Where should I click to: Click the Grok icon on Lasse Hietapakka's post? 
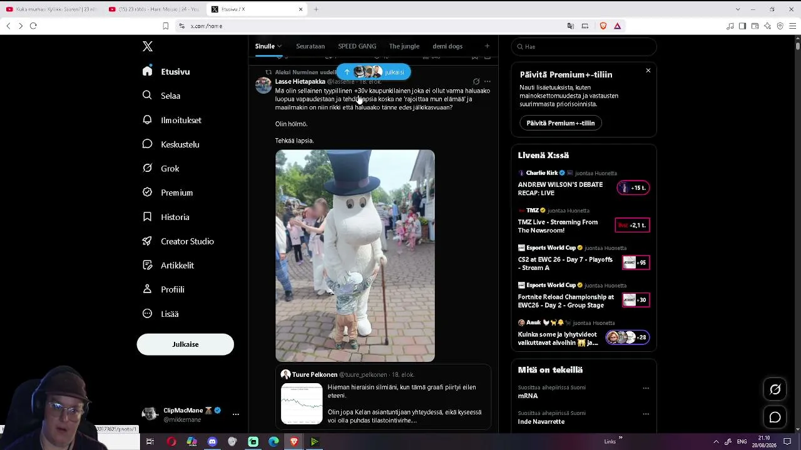pos(476,81)
